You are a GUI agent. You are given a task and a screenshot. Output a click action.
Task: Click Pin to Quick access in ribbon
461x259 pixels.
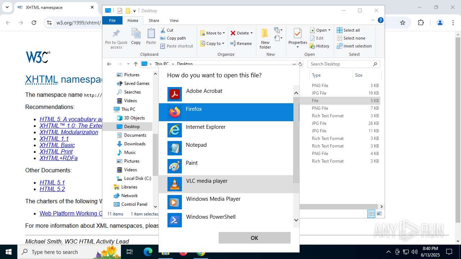point(116,39)
